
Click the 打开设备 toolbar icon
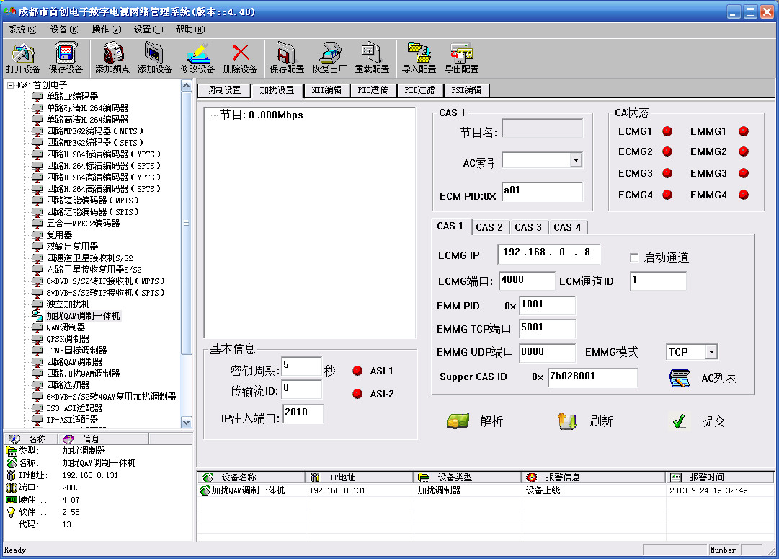tap(23, 53)
